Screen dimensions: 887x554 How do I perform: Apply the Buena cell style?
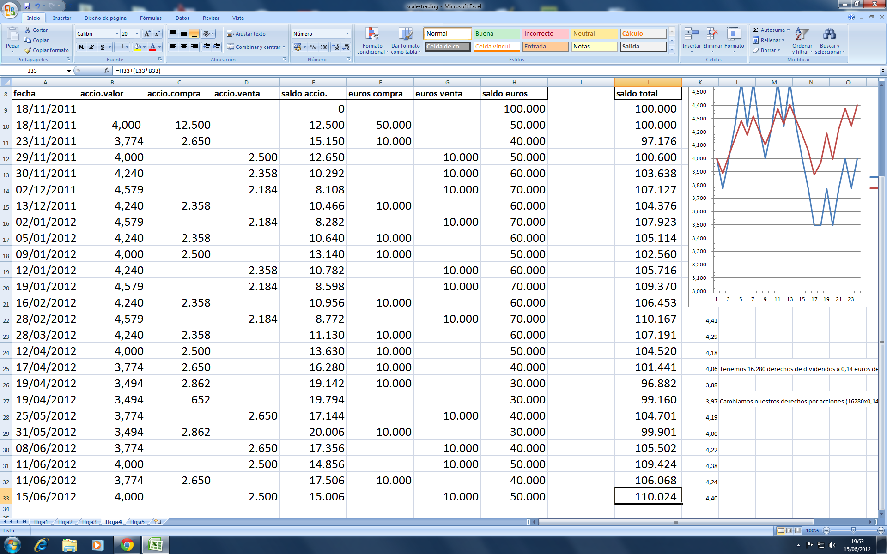tap(496, 34)
